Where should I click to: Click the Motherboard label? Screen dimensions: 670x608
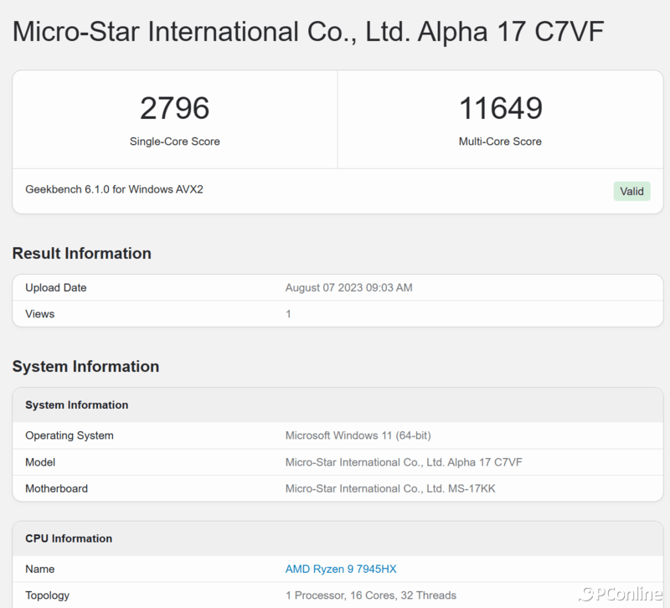coord(56,489)
